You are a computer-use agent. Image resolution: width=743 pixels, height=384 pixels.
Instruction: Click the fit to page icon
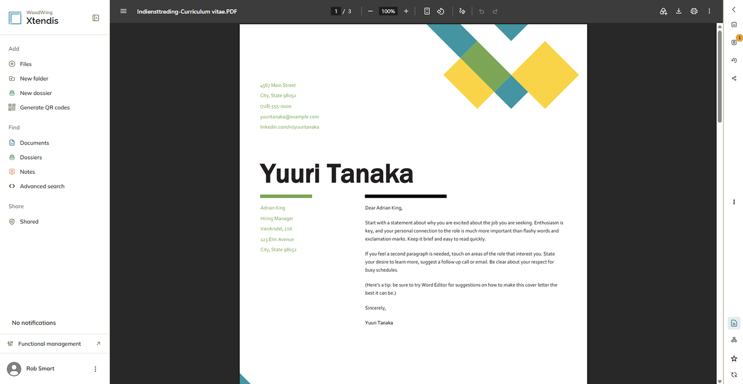[427, 11]
